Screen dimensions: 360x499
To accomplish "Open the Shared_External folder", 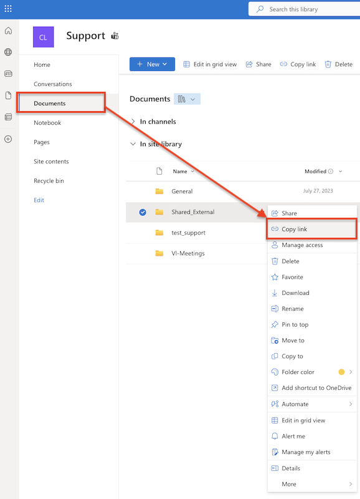I will pos(193,212).
